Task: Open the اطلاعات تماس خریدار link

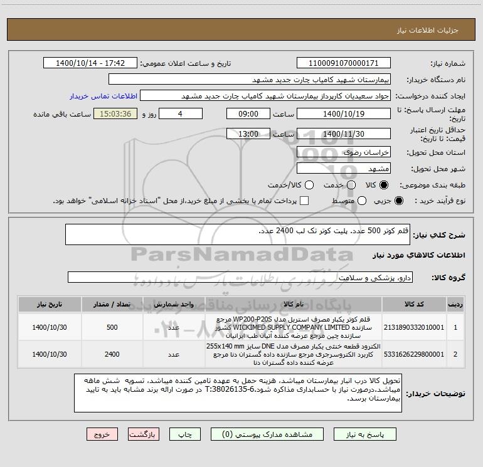Action: pos(103,96)
